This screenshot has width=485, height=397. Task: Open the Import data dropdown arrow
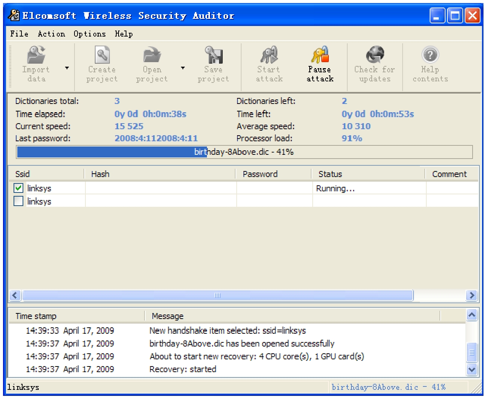point(67,68)
